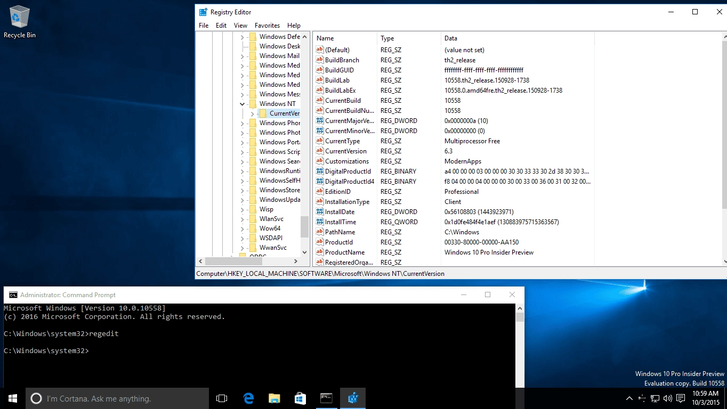Open Task View from the taskbar

(222, 398)
